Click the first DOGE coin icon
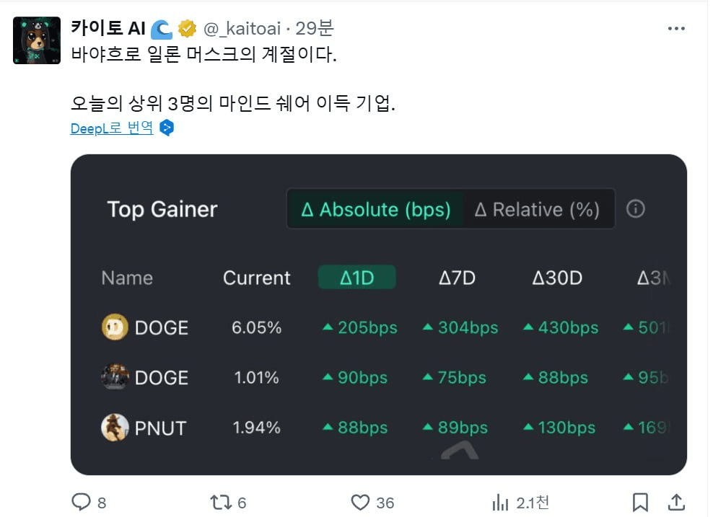Screen dimensions: 713x517 click(x=115, y=327)
